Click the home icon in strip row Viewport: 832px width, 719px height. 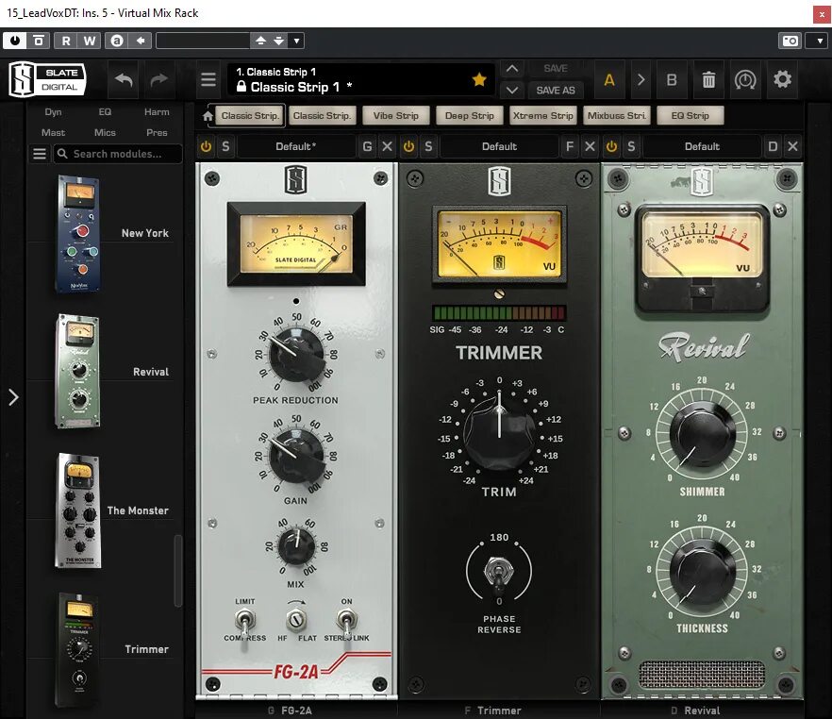point(208,116)
